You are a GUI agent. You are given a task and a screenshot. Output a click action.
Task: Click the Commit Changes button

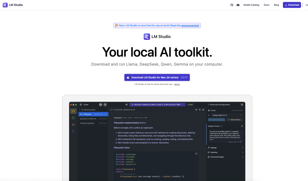click(217, 120)
